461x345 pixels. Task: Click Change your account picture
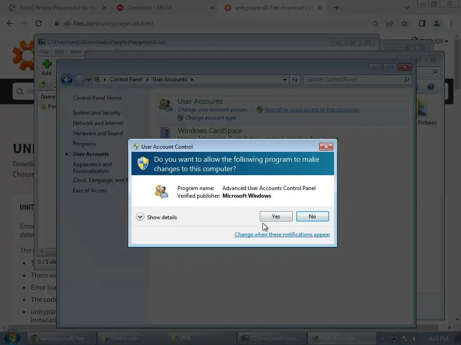[212, 110]
